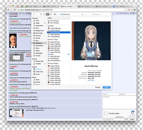
Task: Open the Catalog link
Action: click(x=29, y=13)
